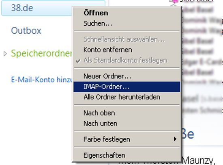Select Konto entfernen menu entry
This screenshot has height=165, width=223.
point(127,50)
